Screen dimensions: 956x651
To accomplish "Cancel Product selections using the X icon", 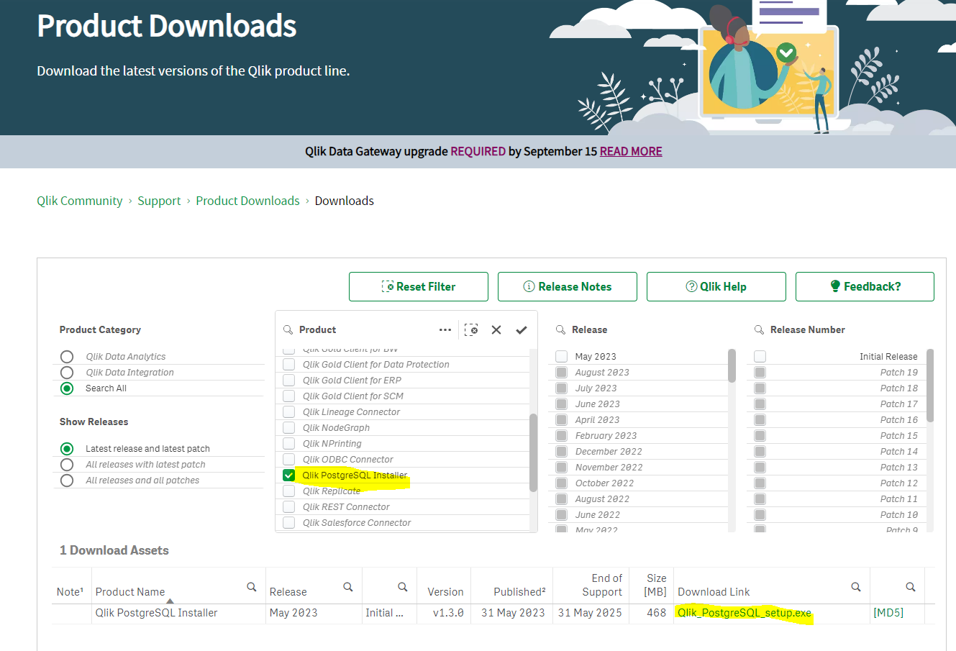I will pyautogui.click(x=496, y=329).
